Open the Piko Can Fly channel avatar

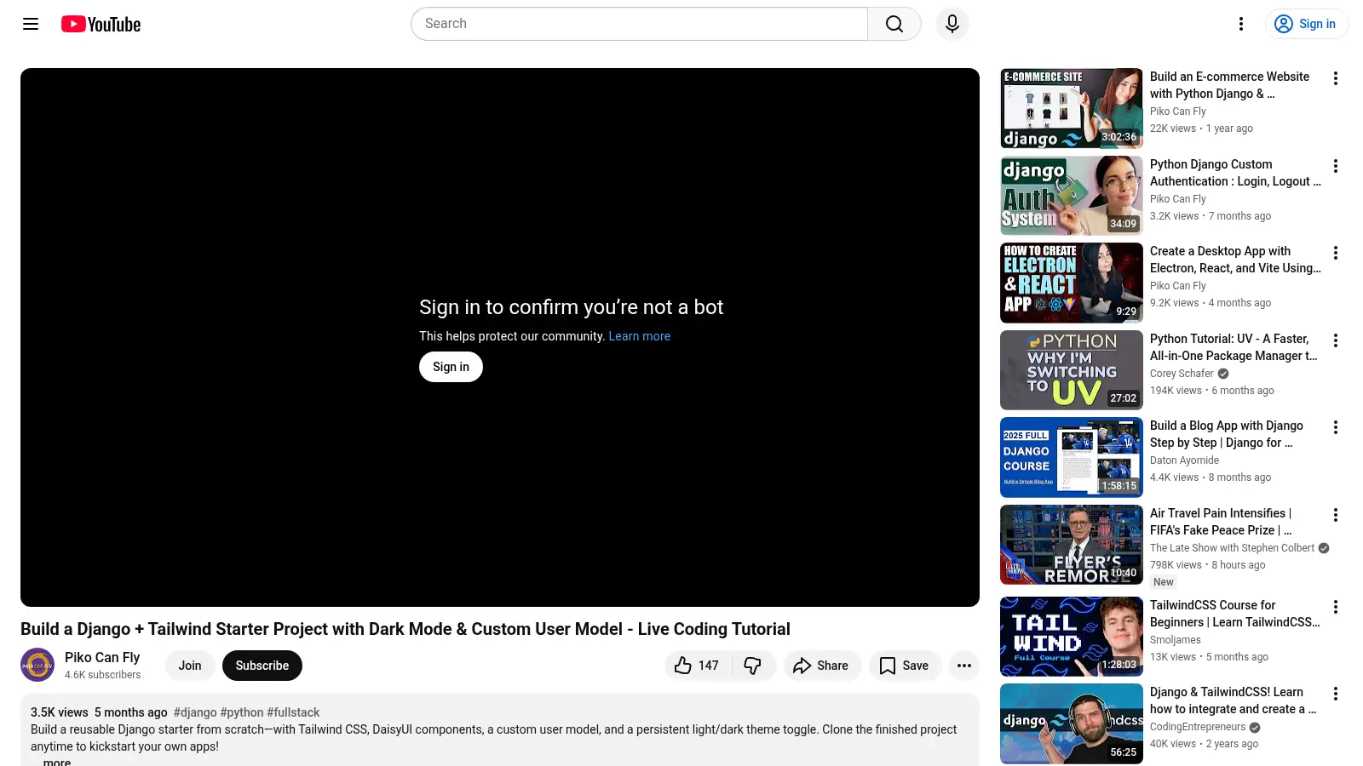click(37, 665)
